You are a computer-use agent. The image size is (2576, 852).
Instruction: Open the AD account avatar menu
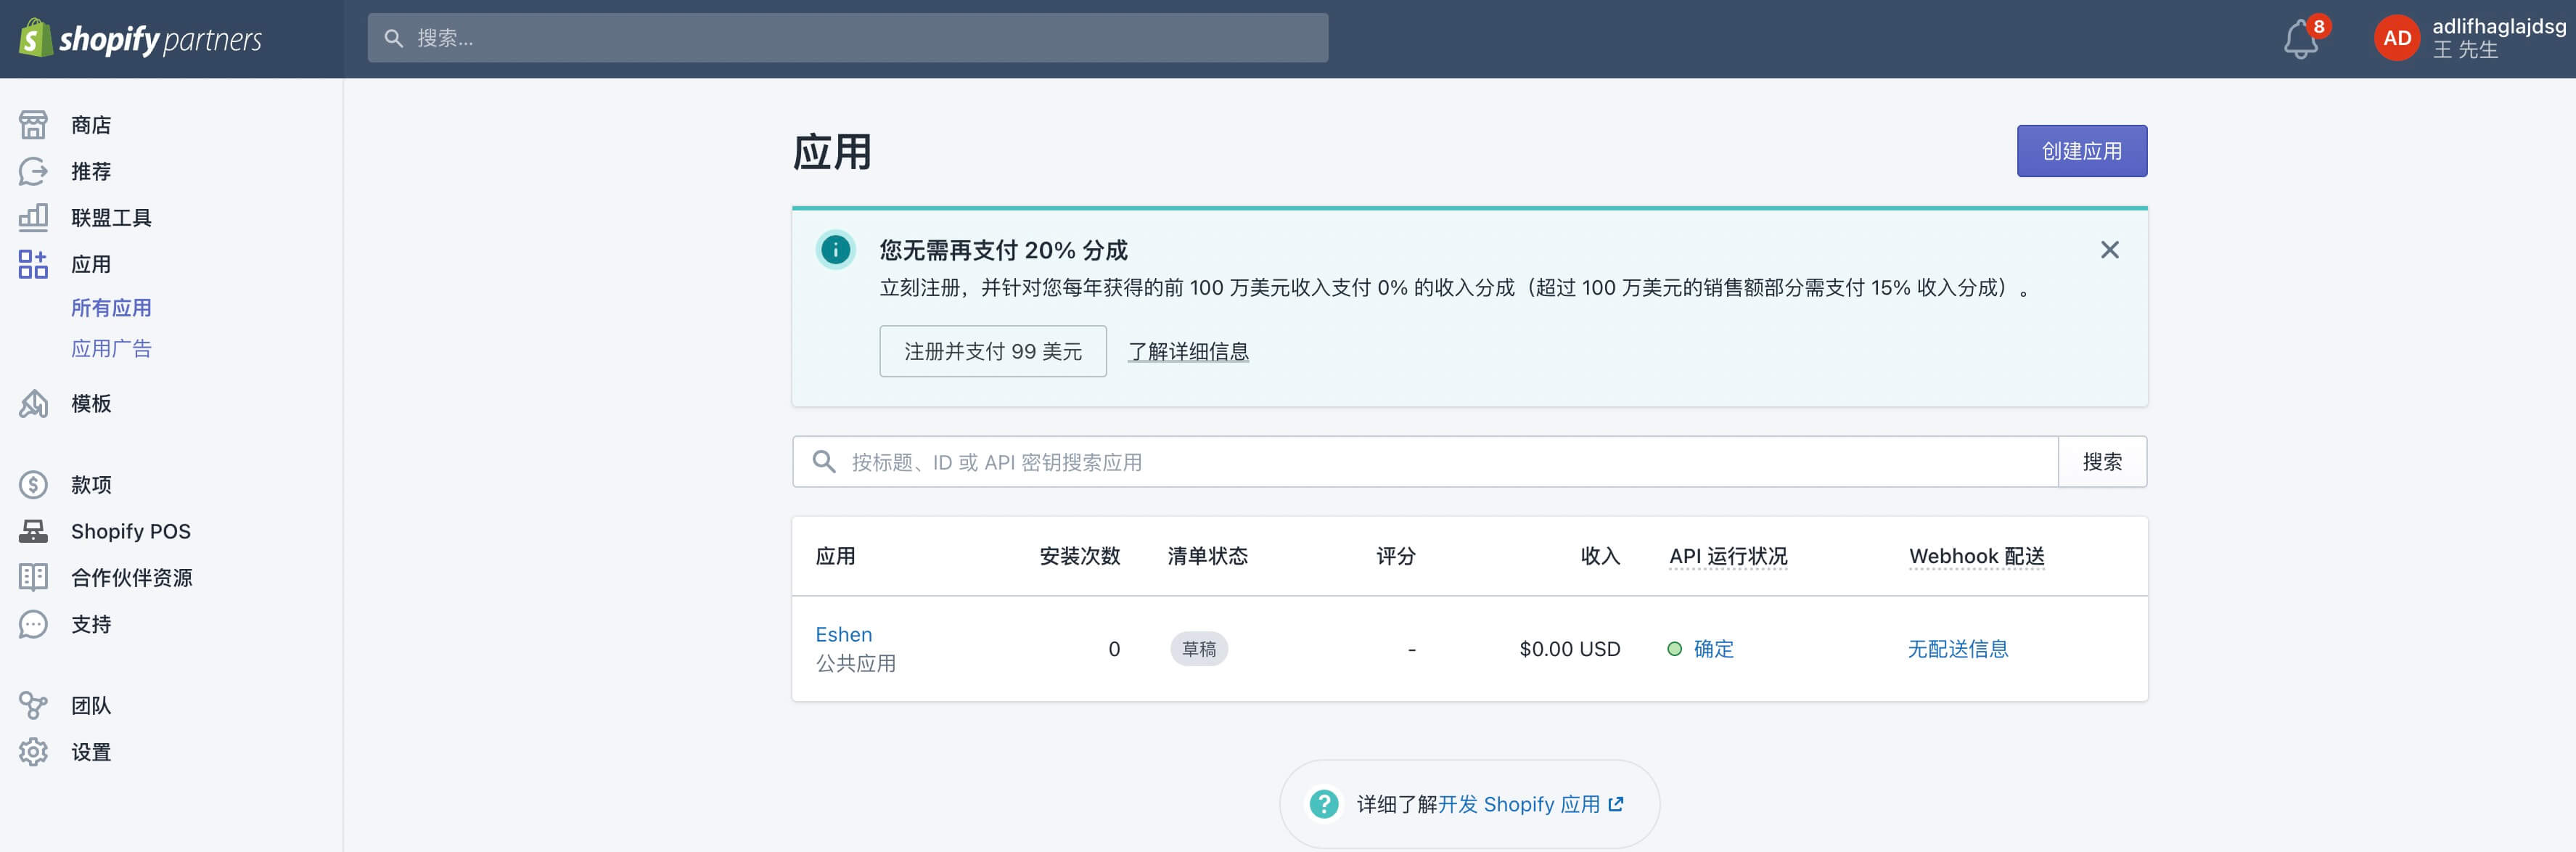point(2396,39)
